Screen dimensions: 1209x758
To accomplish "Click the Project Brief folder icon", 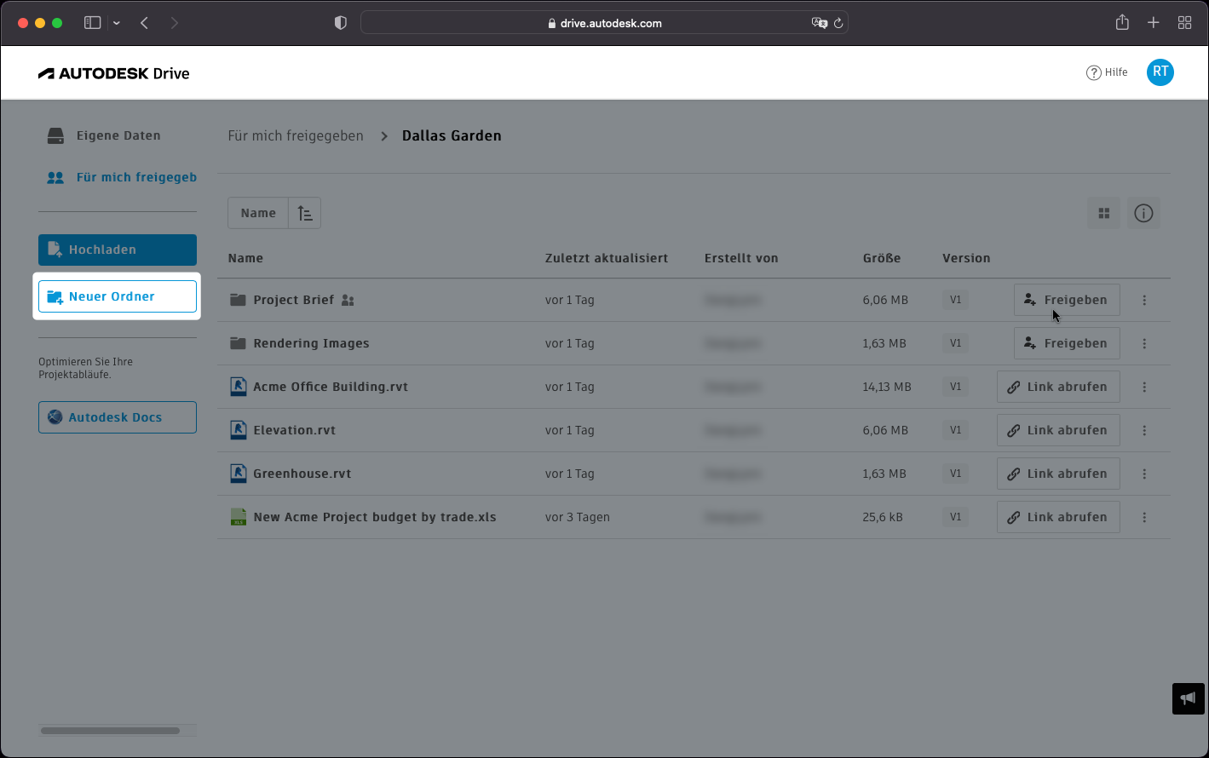I will point(238,300).
